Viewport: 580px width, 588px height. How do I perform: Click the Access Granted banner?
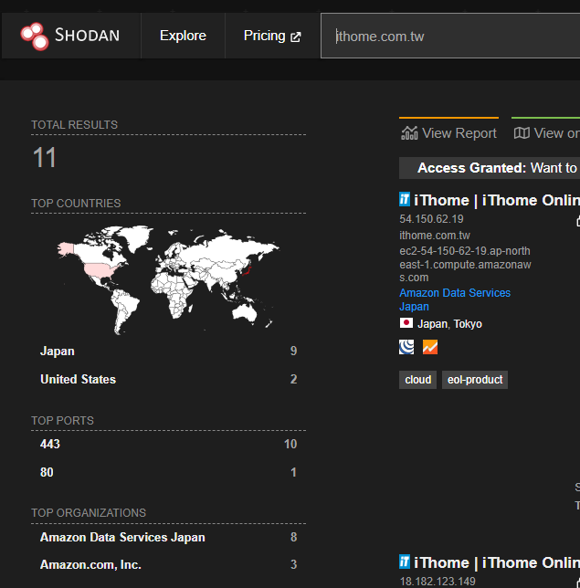click(490, 168)
